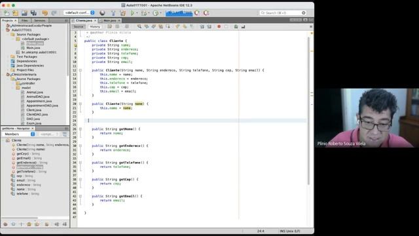The width and height of the screenshot is (419, 236).
Task: Click the Profile Project icon
Action: tap(156, 13)
